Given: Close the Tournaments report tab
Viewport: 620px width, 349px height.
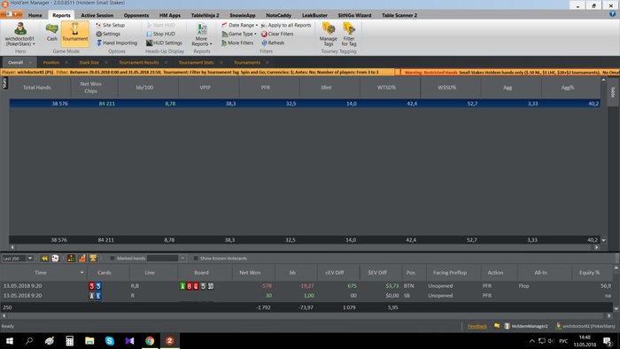Looking at the screenshot, I should pyautogui.click(x=267, y=63).
